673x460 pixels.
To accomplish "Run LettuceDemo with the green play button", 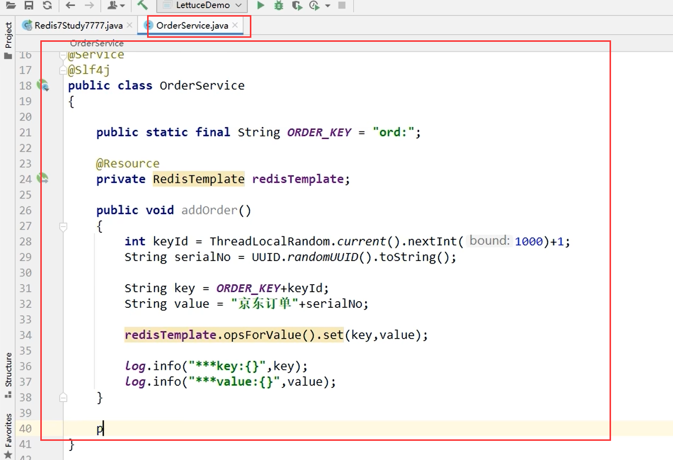I will click(x=260, y=6).
